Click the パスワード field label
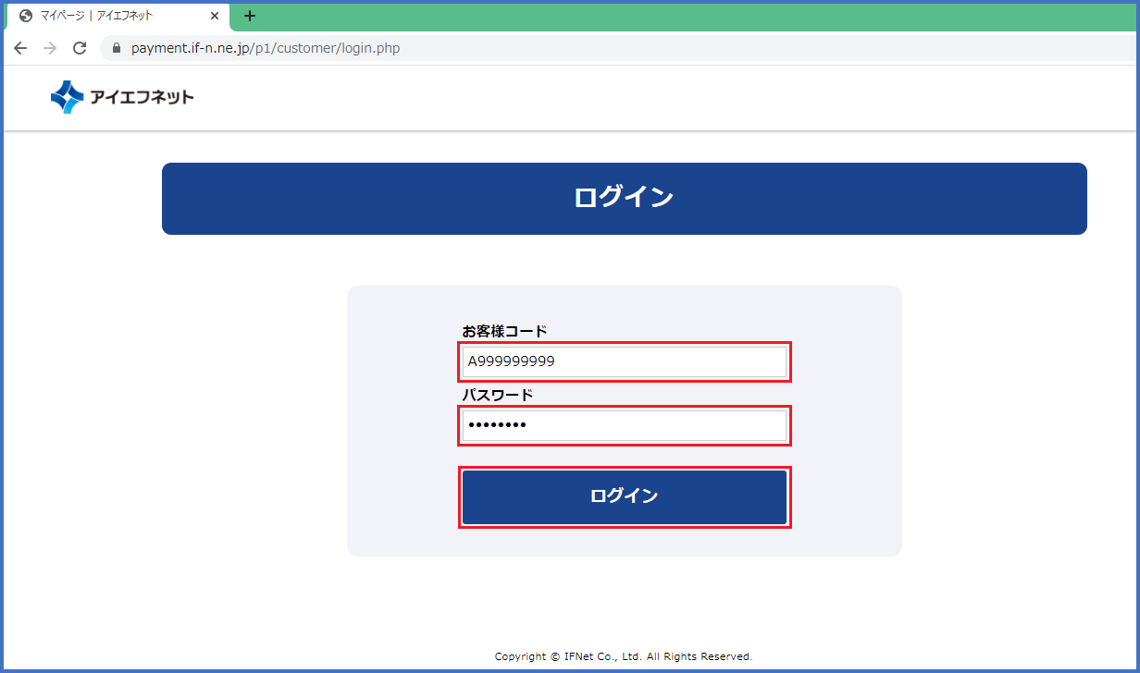Screen dimensions: 1140x673 coord(498,395)
